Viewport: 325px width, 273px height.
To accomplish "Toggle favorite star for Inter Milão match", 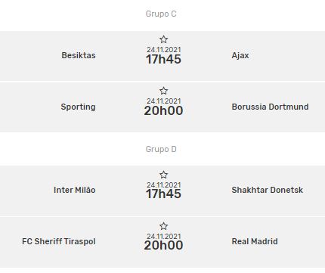I will [163, 175].
